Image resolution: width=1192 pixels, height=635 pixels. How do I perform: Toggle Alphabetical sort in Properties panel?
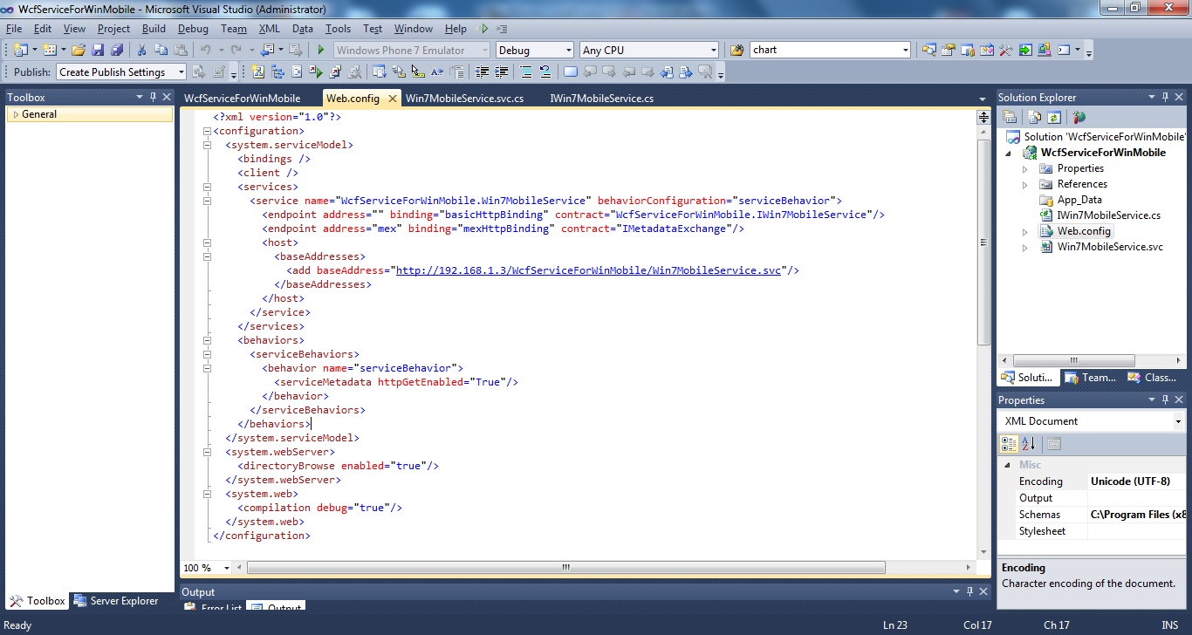tap(1028, 444)
